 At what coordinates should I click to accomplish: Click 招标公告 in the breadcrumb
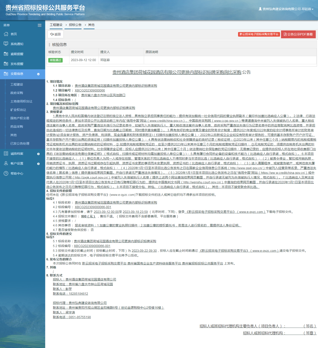click(x=75, y=25)
